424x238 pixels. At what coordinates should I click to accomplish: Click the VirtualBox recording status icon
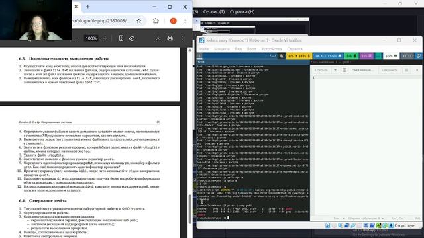coord(372,225)
